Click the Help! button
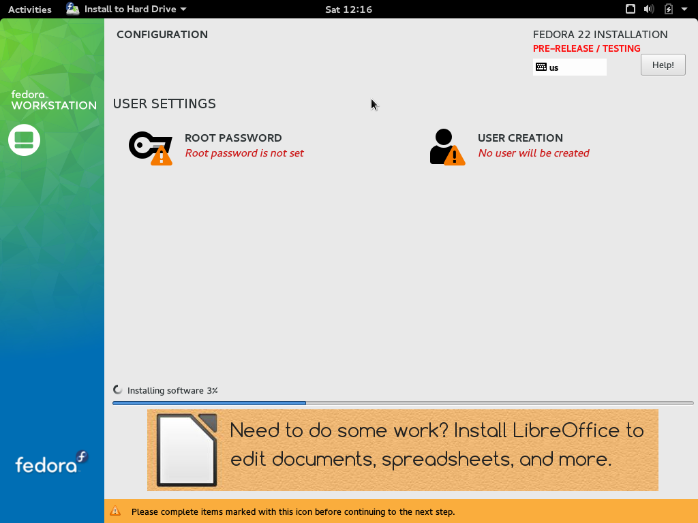 tap(663, 65)
